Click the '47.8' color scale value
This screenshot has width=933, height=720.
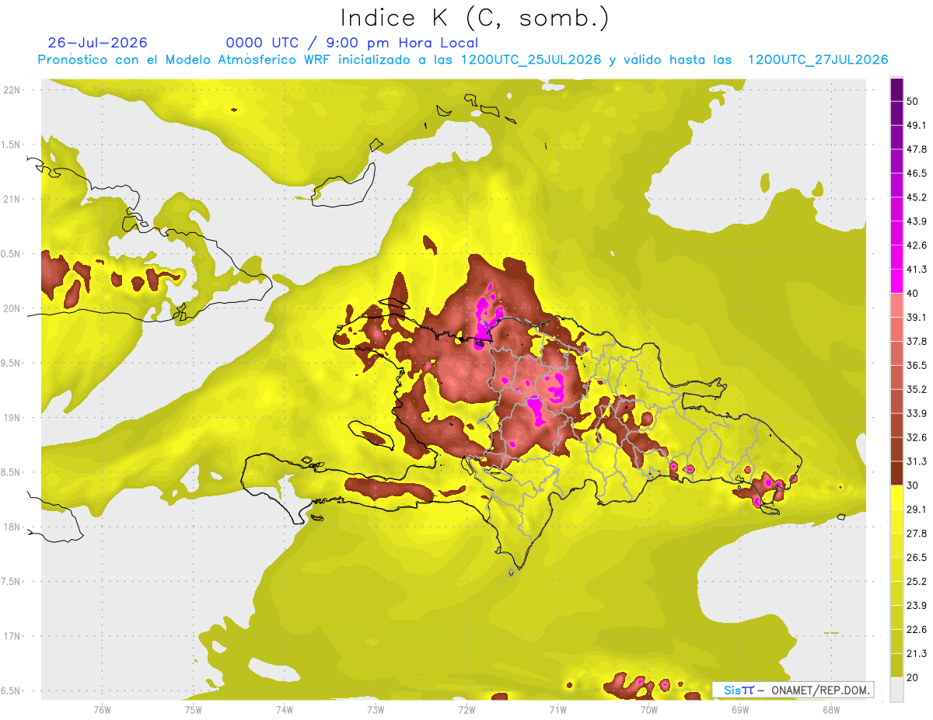(x=917, y=149)
